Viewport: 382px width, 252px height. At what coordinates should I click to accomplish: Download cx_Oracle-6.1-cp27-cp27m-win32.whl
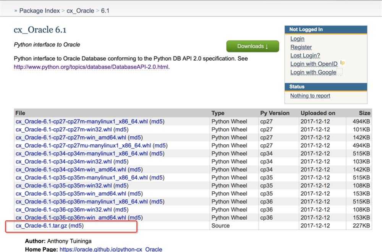(x=63, y=129)
